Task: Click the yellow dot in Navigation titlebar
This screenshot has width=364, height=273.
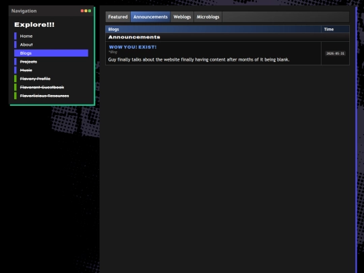Action: point(86,11)
